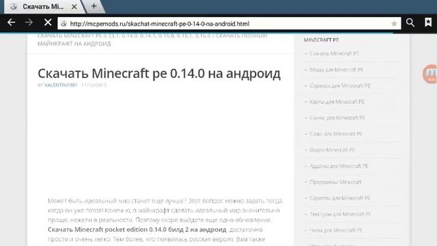This screenshot has height=246, width=437.
Task: Bookmark page with the star icon
Action: click(394, 24)
